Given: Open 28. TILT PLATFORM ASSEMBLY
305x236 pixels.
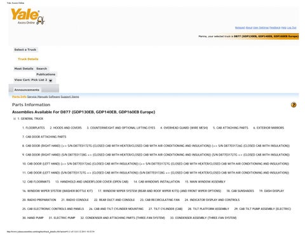Looking at the screenshot, I should [x=208, y=209].
